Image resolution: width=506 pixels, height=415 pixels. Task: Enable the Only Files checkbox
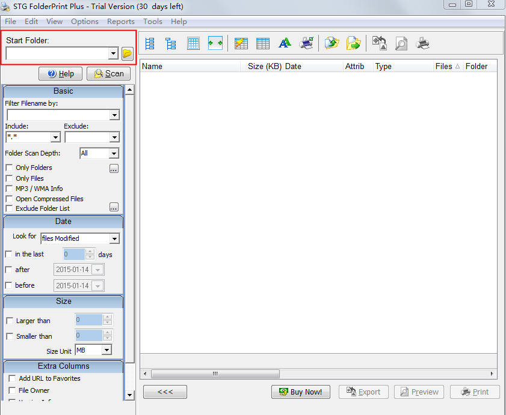[10, 178]
